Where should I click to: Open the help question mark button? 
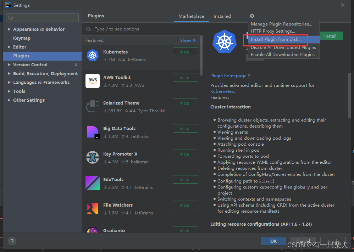[x=12, y=241]
